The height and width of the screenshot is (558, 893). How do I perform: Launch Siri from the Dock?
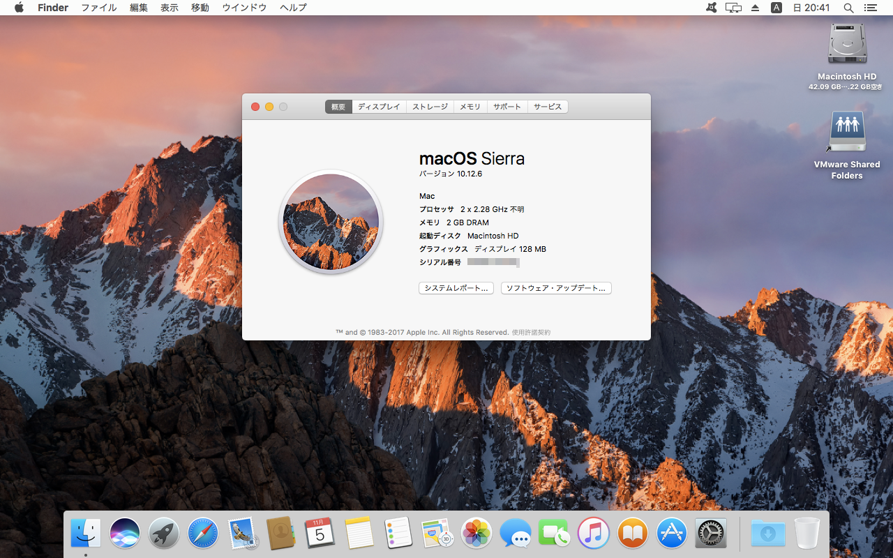pyautogui.click(x=125, y=534)
